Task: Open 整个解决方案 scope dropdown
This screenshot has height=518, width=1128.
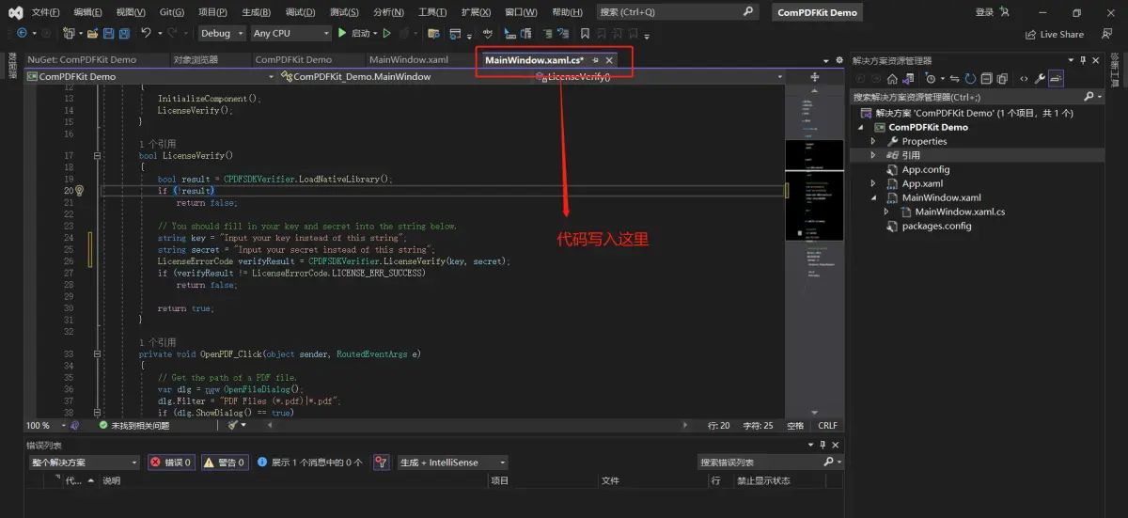Action: 83,463
